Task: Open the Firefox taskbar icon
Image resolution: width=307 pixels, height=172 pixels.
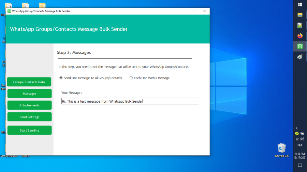Action: point(300,36)
